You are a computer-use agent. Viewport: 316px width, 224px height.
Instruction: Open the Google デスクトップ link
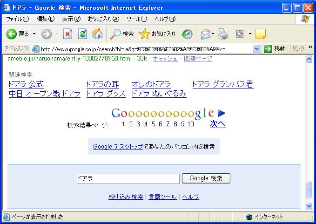pyautogui.click(x=118, y=146)
